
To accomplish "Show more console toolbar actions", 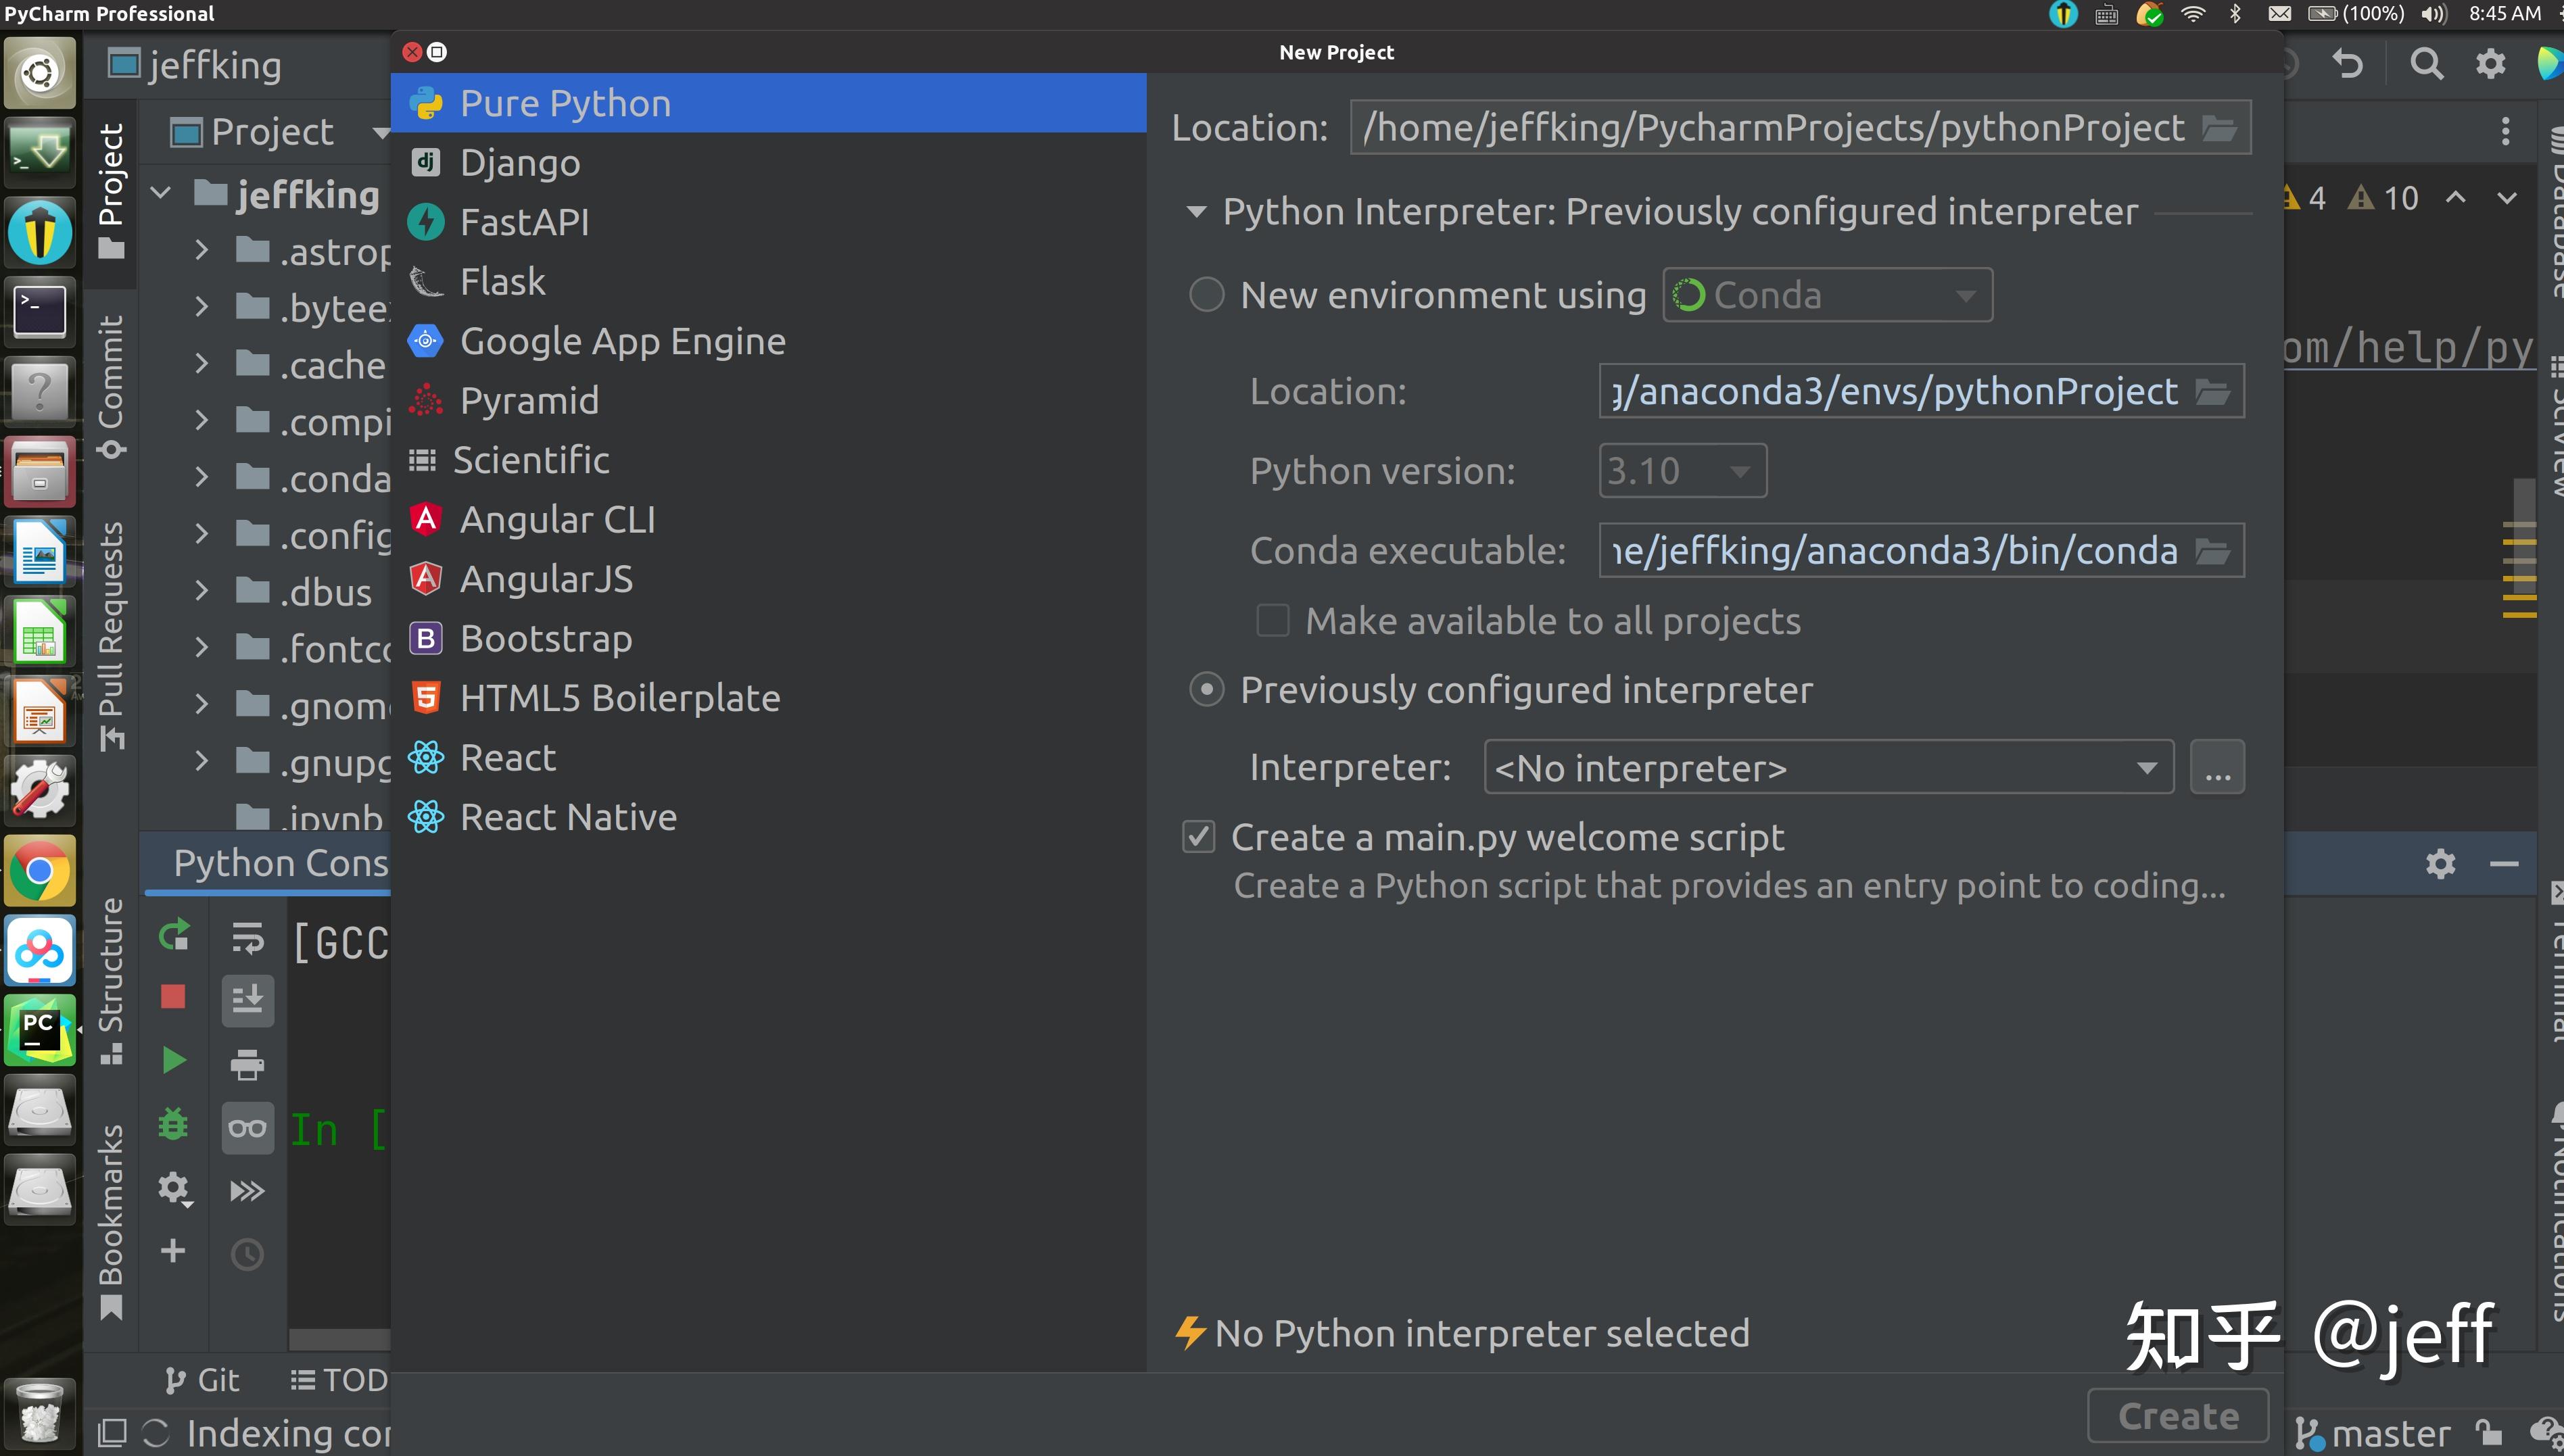I will click(247, 1191).
